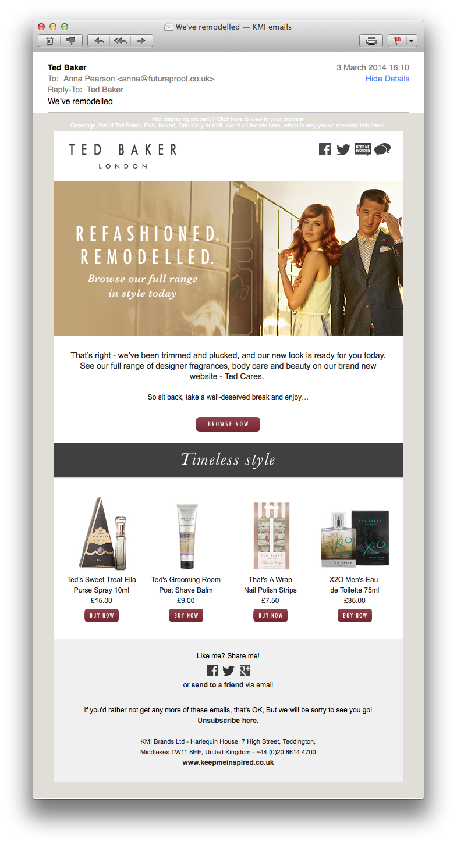Flag the message with red flag icon
Screen dimensions: 457x845
click(x=398, y=41)
